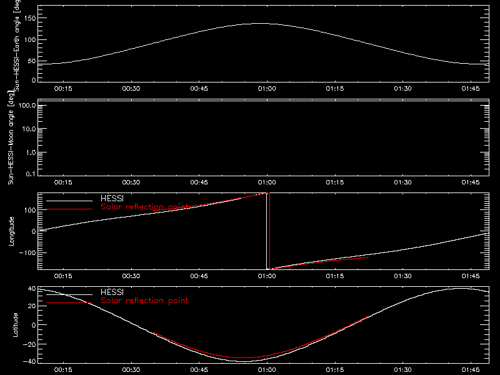Click 01:45 under the Earth angle plot
The image size is (500, 375).
pyautogui.click(x=471, y=89)
